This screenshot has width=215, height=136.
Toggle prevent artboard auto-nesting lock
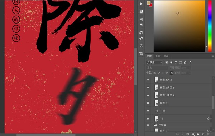click(167, 73)
